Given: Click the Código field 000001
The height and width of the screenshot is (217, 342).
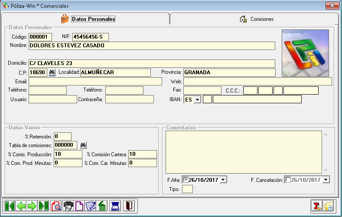Looking at the screenshot, I should tap(40, 37).
